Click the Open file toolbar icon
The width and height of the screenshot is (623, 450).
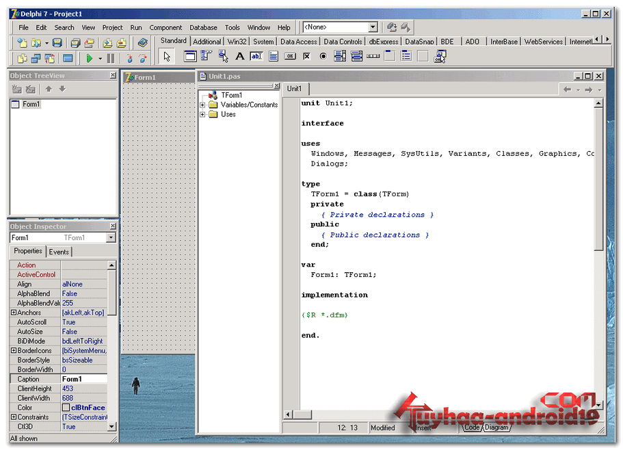[36, 42]
